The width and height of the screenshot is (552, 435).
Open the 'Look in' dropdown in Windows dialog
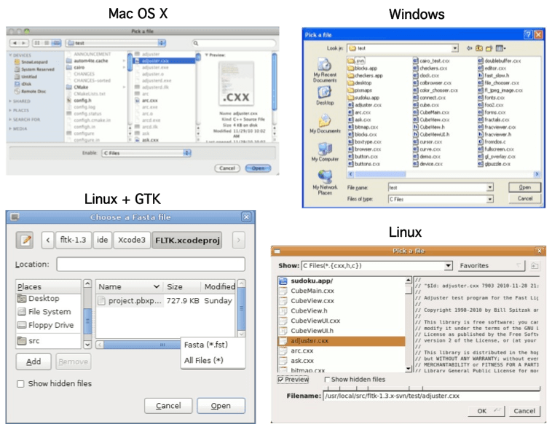(455, 48)
